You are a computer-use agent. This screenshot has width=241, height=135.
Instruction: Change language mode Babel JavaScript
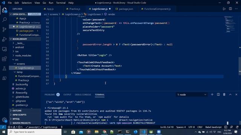214,127
